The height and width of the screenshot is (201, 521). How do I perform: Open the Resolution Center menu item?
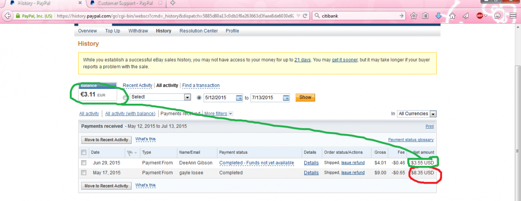point(199,31)
